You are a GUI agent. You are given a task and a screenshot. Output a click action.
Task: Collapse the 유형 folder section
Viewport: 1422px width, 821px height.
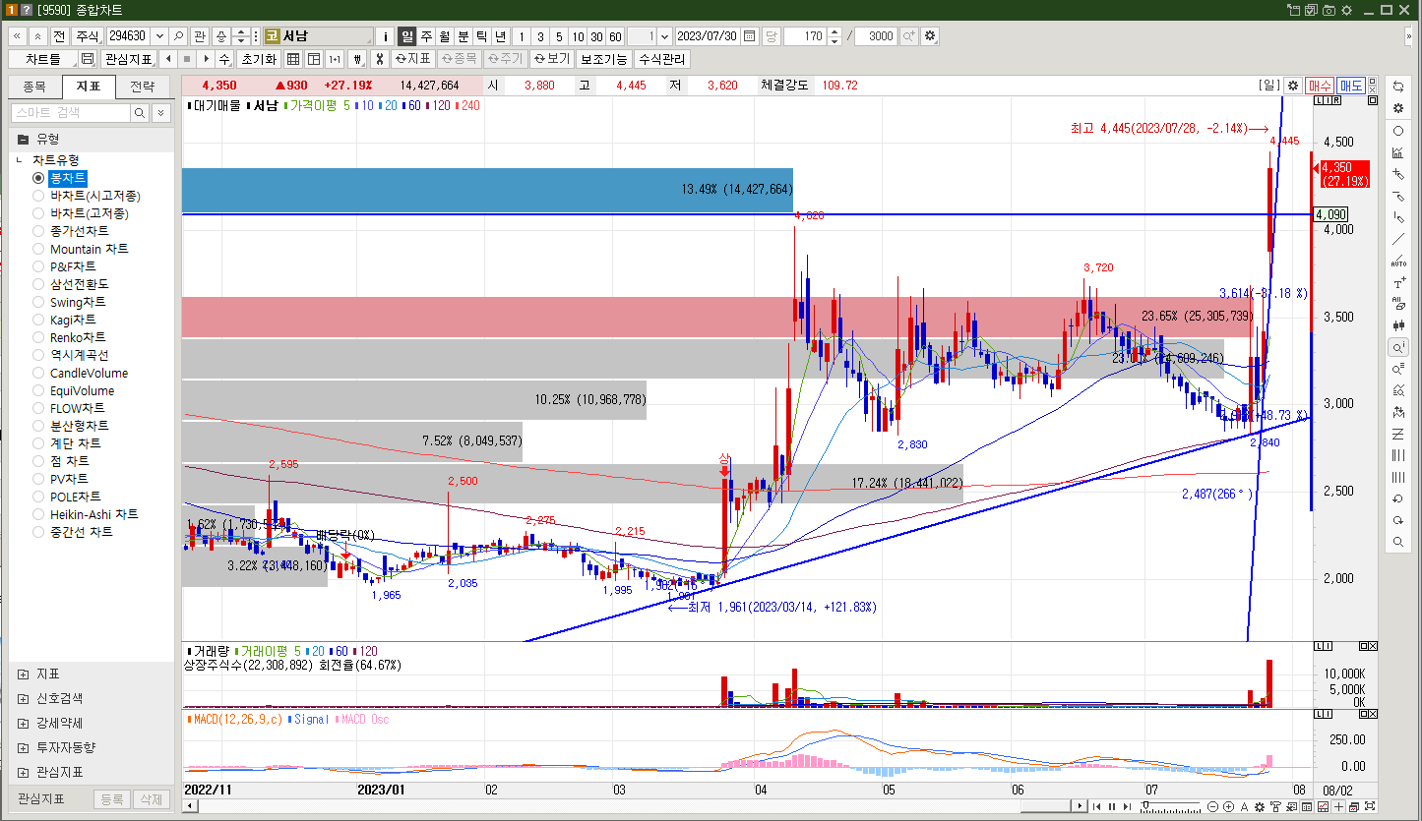(x=24, y=139)
